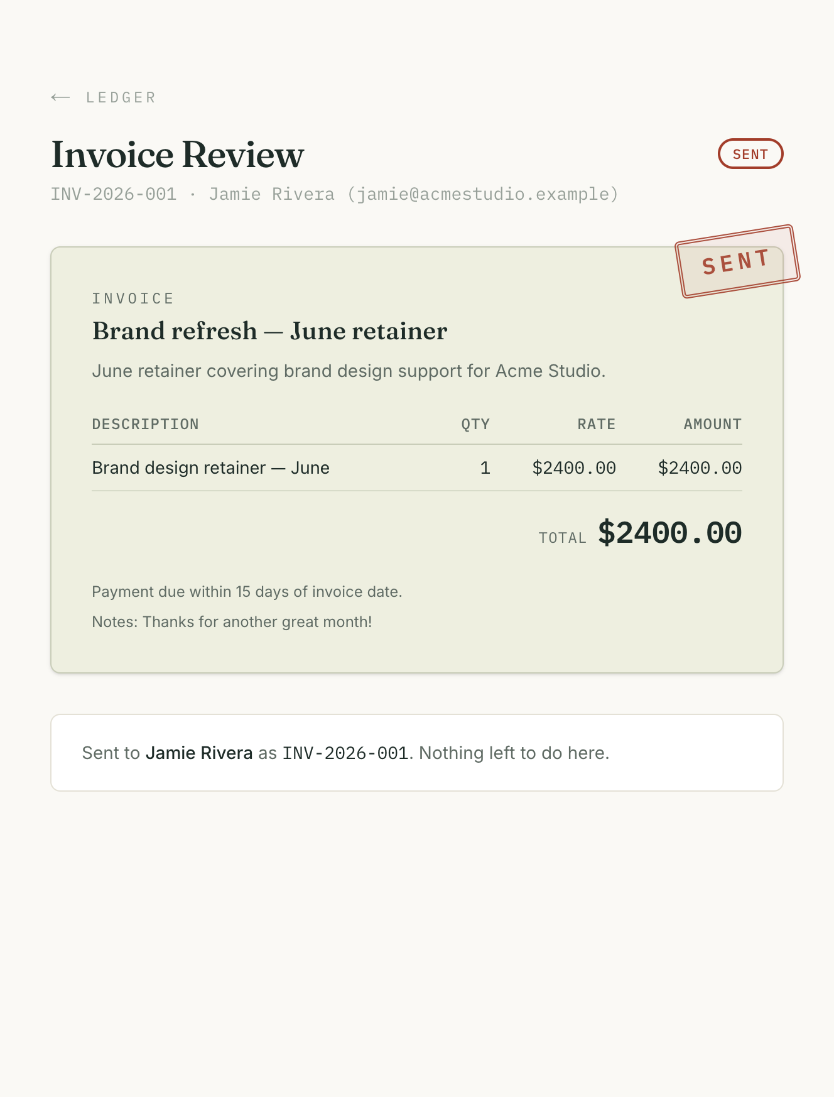Click the June retainer description paragraph
Image resolution: width=834 pixels, height=1097 pixels.
(x=349, y=371)
